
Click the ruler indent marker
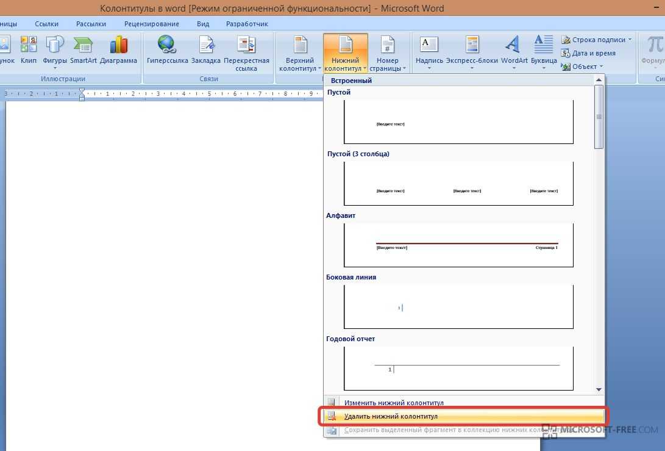coord(82,94)
